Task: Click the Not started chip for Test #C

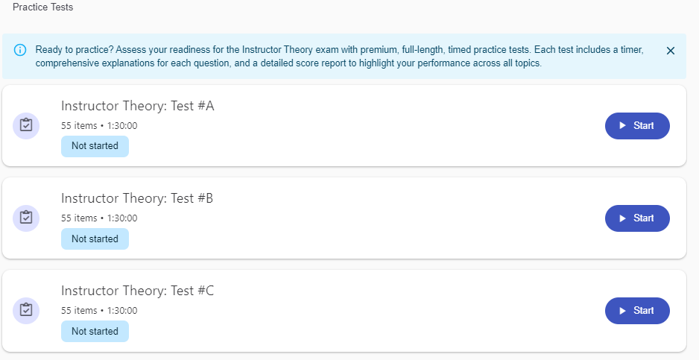Action: tap(95, 331)
